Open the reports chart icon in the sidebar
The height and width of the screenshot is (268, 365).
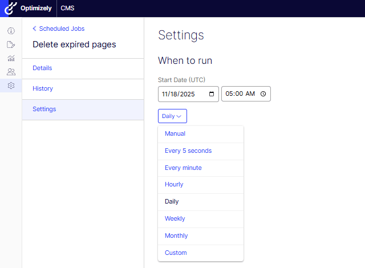pos(11,58)
